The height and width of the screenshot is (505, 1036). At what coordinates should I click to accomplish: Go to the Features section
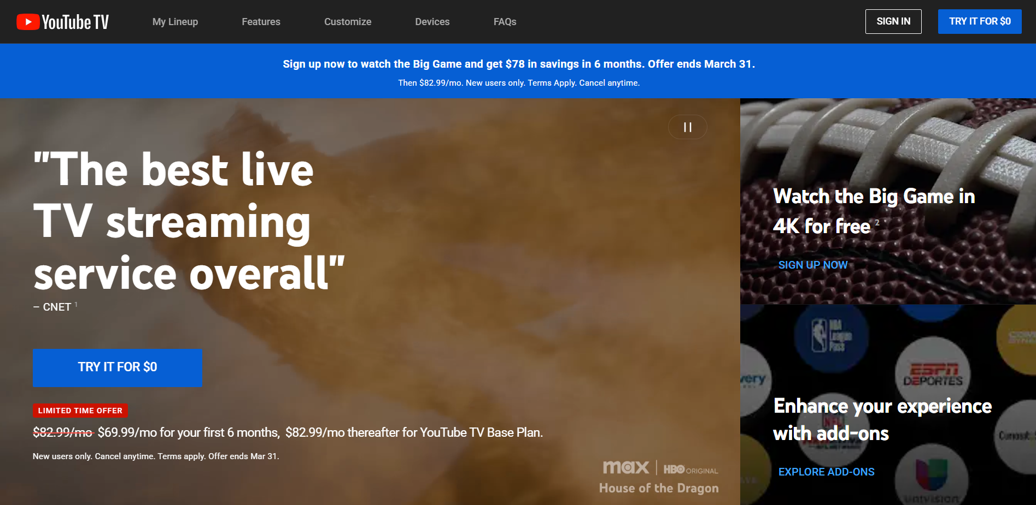tap(261, 22)
